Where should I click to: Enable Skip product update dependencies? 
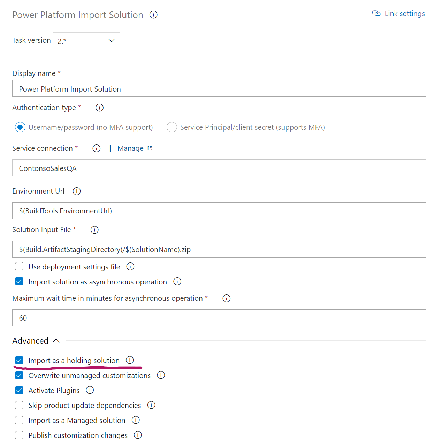coord(19,405)
